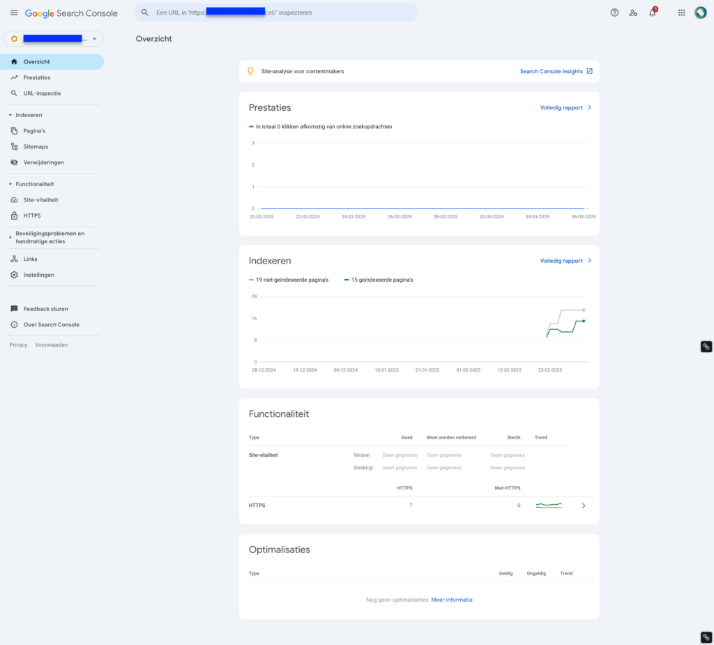The image size is (714, 645).
Task: Click the search magnifier in URL inspection bar
Action: coord(145,13)
